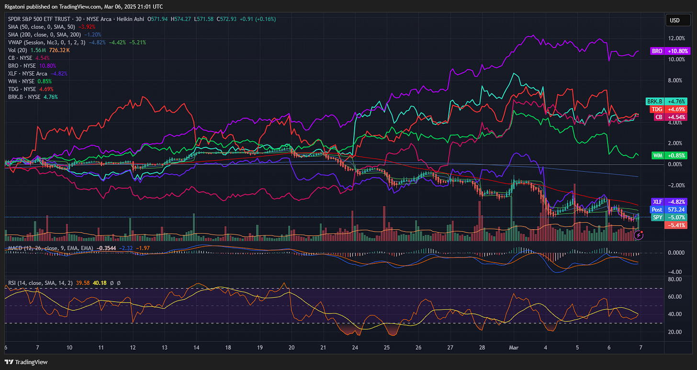Click the Mar label on the date axis
This screenshot has height=370, width=697.
[x=514, y=348]
